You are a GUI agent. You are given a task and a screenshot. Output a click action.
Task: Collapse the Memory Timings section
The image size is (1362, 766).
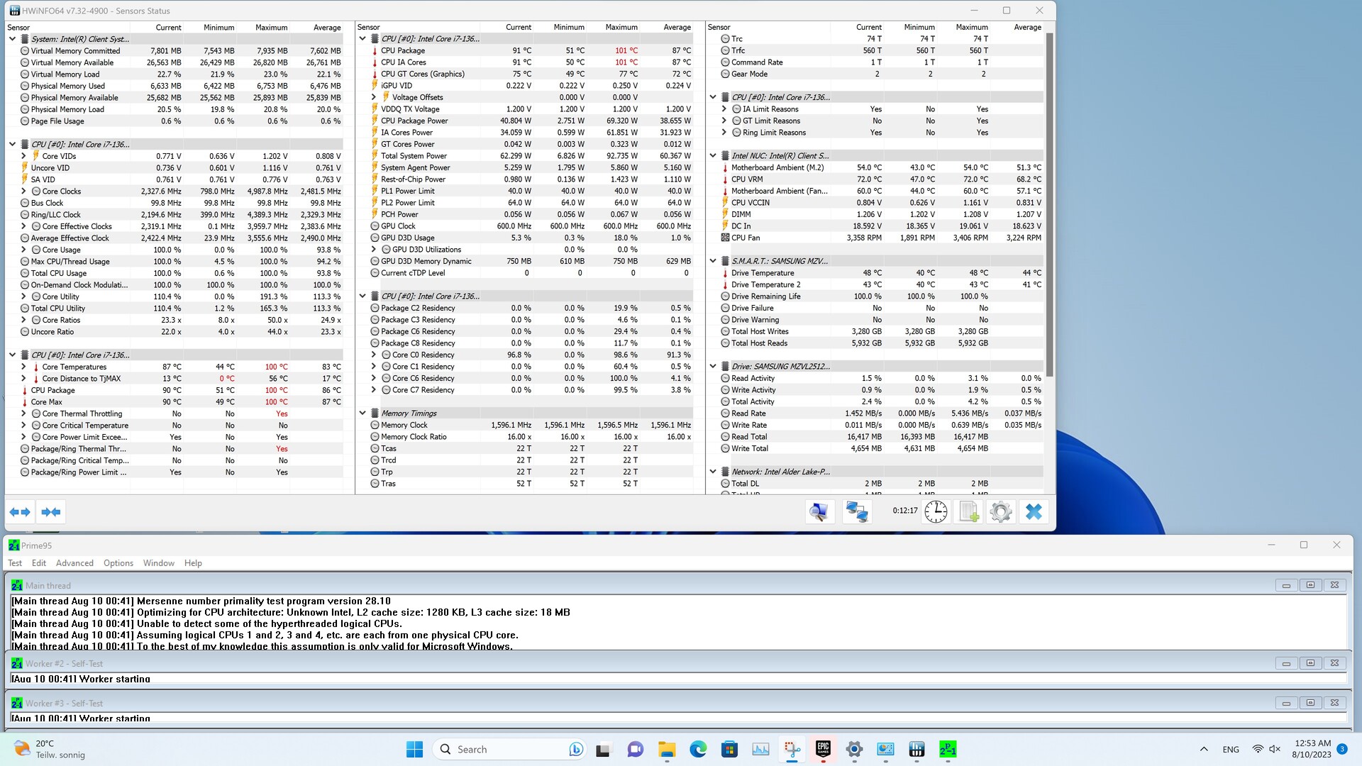[x=362, y=413]
